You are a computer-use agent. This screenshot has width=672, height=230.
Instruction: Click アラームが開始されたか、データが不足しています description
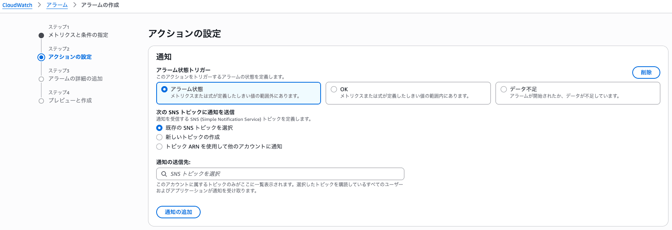click(x=564, y=96)
